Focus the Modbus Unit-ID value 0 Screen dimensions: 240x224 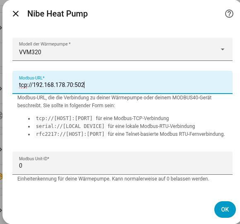coord(21,166)
